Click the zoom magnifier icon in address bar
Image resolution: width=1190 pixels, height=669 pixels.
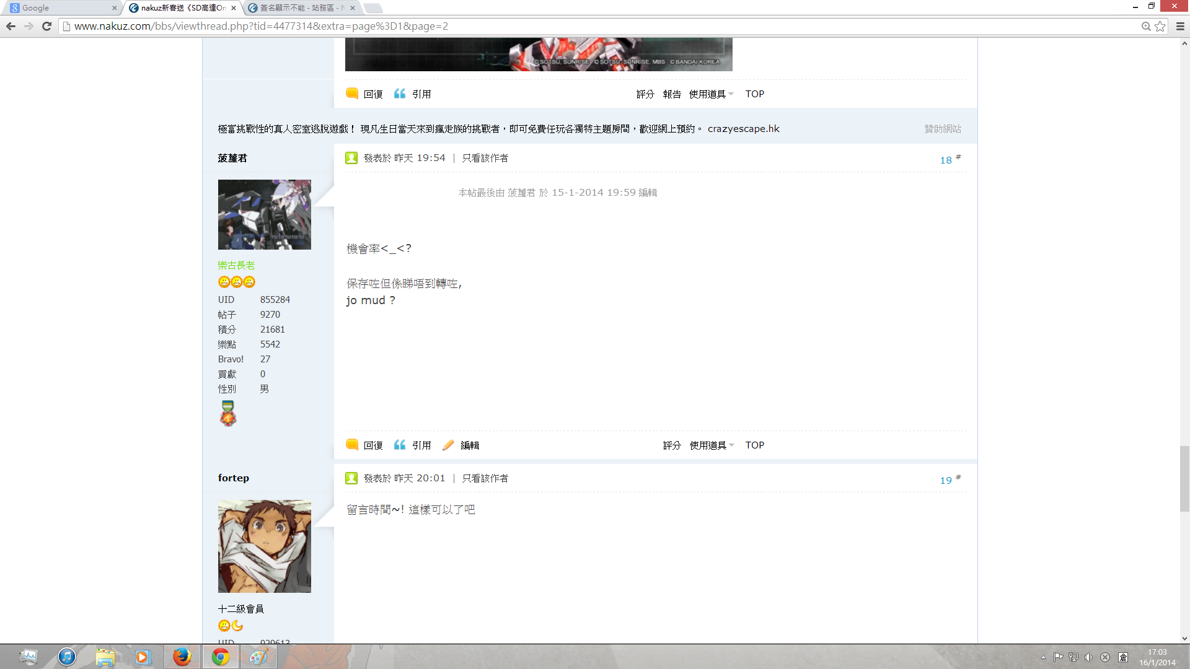click(x=1146, y=26)
